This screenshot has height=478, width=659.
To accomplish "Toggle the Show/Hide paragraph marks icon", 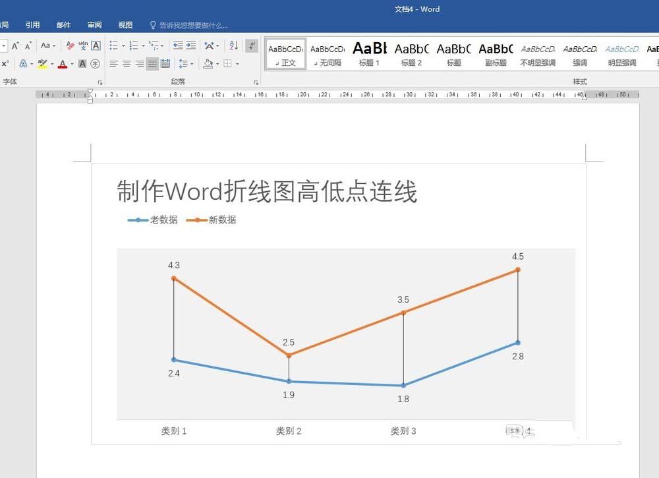I will 252,45.
